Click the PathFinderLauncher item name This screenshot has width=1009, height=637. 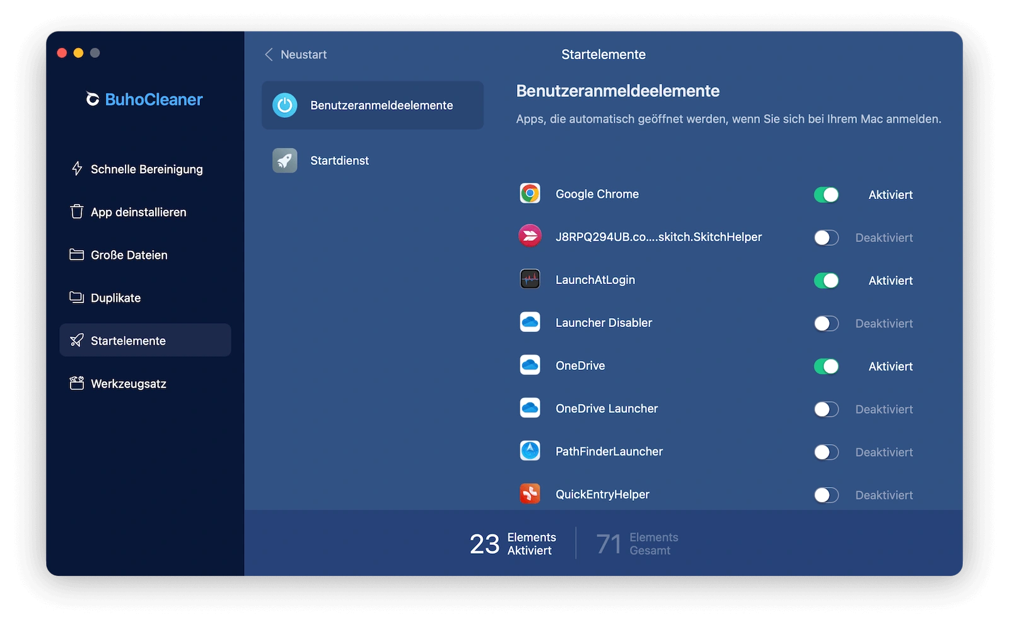(609, 451)
